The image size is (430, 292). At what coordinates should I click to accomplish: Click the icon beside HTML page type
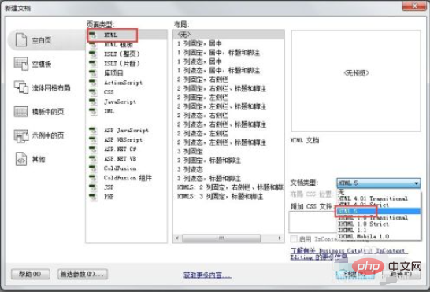coord(93,35)
